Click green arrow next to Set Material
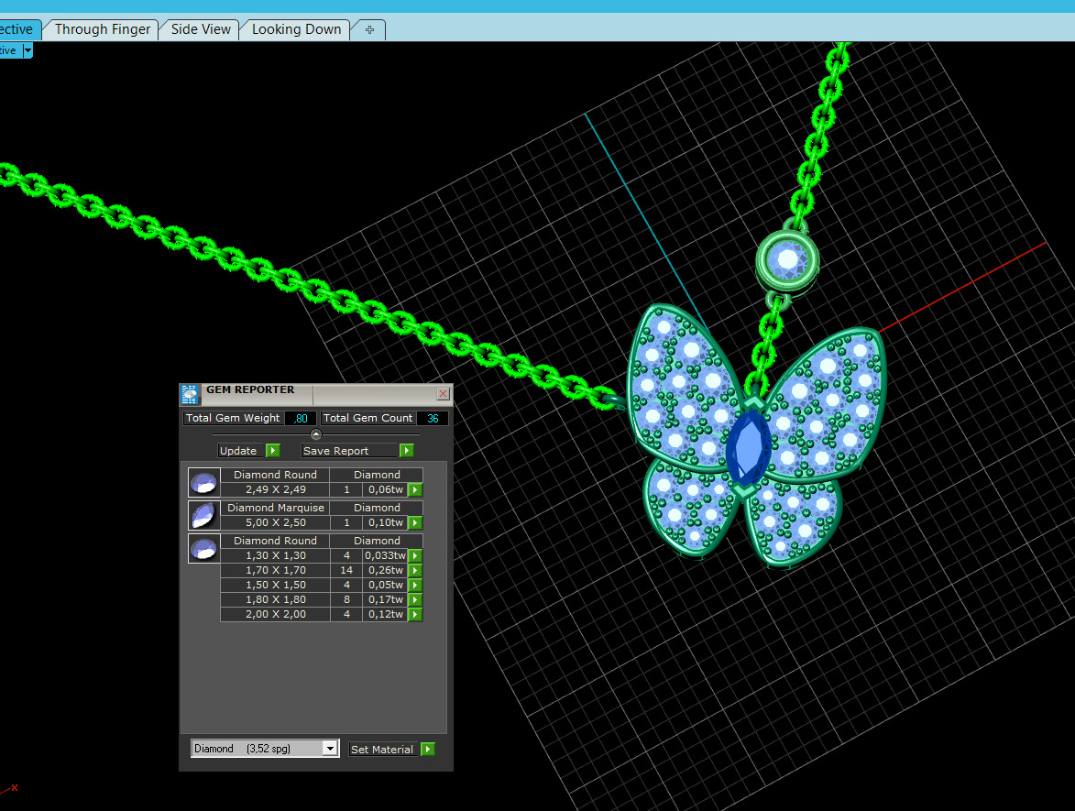This screenshot has width=1075, height=811. (x=428, y=750)
